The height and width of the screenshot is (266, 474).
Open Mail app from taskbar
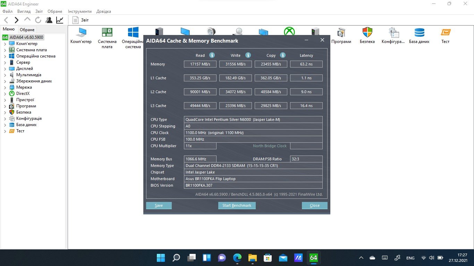(x=283, y=258)
